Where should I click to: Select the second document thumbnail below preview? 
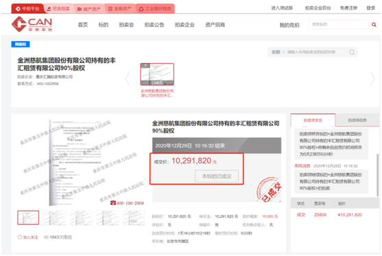pyautogui.click(x=55, y=218)
